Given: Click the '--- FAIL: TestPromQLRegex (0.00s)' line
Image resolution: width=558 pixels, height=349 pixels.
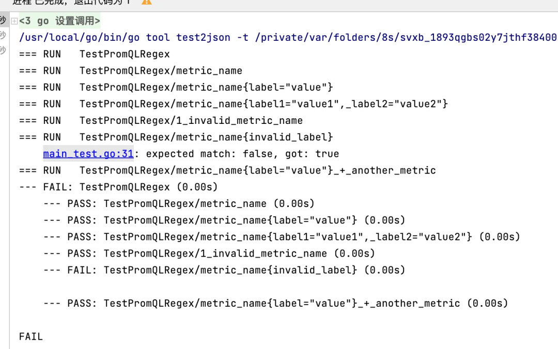Looking at the screenshot, I should (x=118, y=187).
